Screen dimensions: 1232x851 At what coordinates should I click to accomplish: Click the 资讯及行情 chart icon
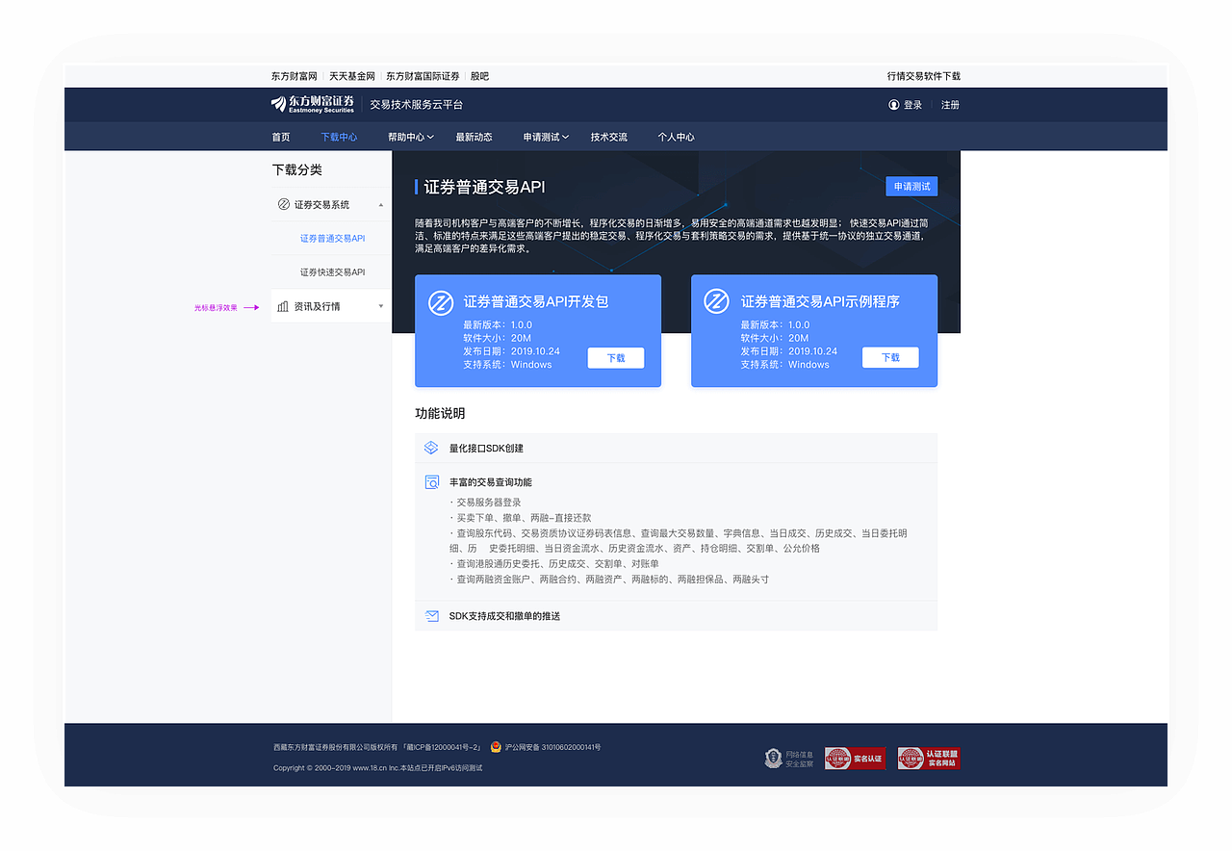[x=282, y=305]
